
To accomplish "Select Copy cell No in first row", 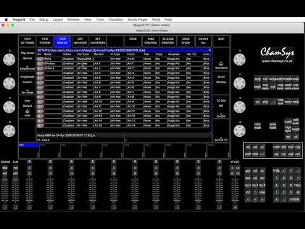I will (x=161, y=59).
